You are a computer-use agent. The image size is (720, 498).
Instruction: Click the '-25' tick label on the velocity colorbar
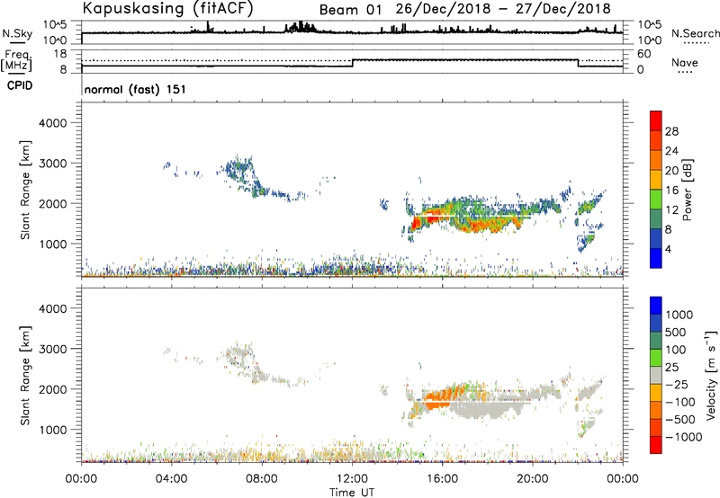[677, 385]
